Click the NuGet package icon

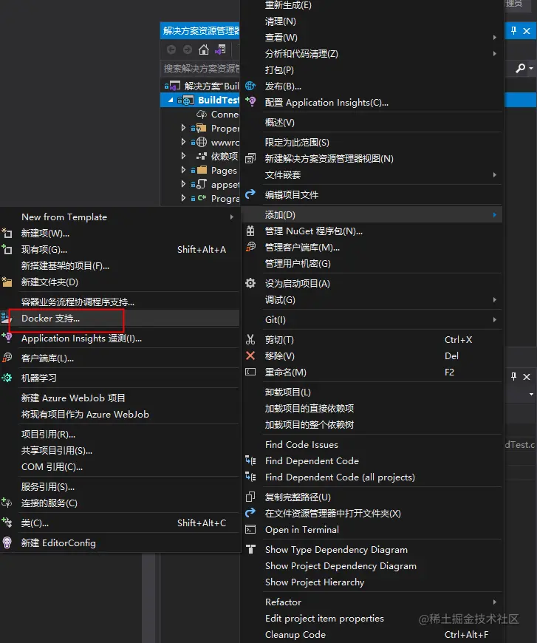click(x=250, y=231)
